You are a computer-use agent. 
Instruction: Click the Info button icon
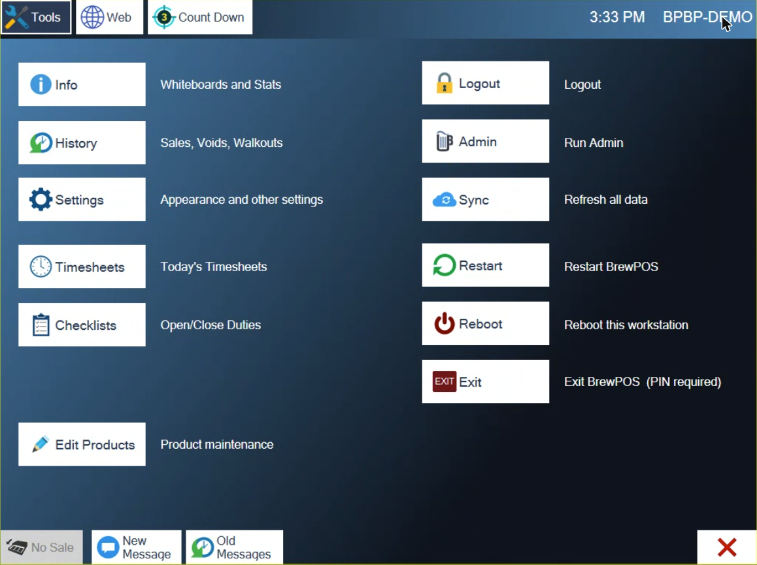41,84
